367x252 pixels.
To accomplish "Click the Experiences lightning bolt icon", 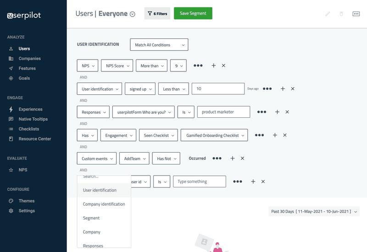I will [11, 109].
